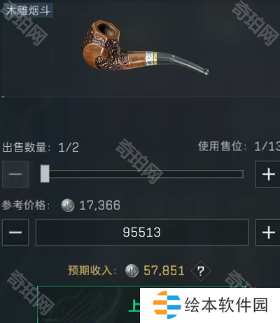The height and width of the screenshot is (323, 280).
Task: Lower the listing price with minus button
Action: (15, 232)
